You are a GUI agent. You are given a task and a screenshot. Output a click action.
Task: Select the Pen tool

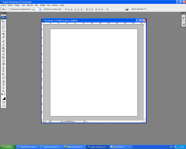[3, 68]
